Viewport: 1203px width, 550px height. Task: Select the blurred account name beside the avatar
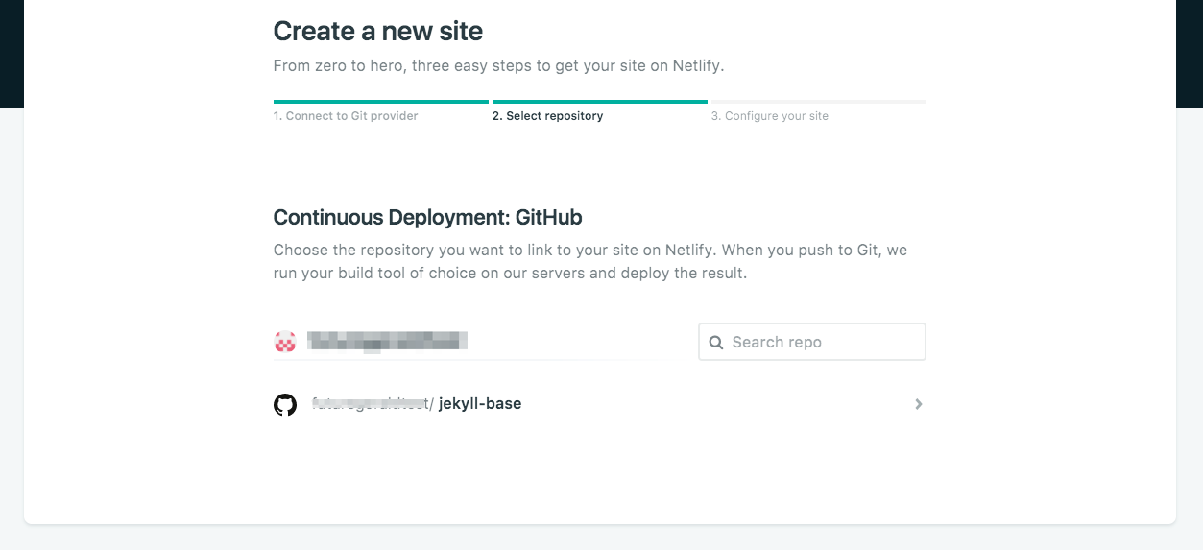[387, 341]
